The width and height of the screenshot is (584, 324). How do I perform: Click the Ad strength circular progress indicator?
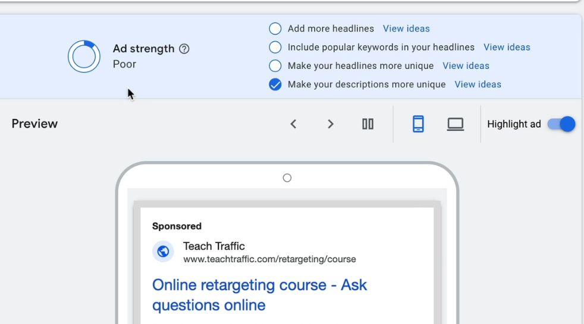[84, 56]
